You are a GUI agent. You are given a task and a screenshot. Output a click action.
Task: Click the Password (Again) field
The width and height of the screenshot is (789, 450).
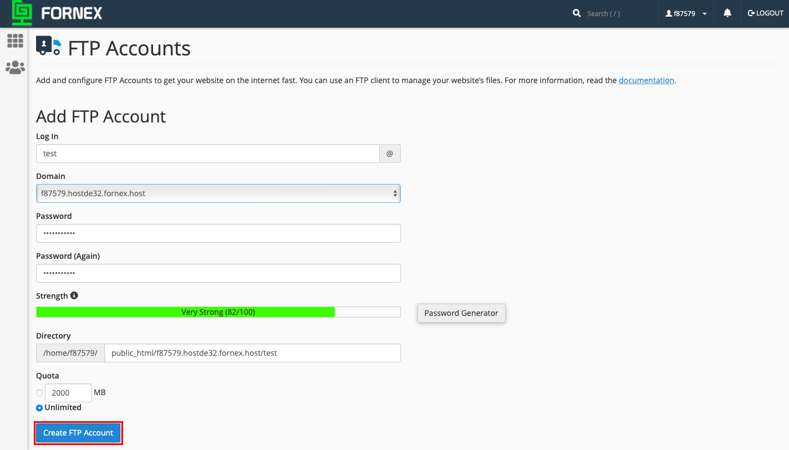pos(218,273)
